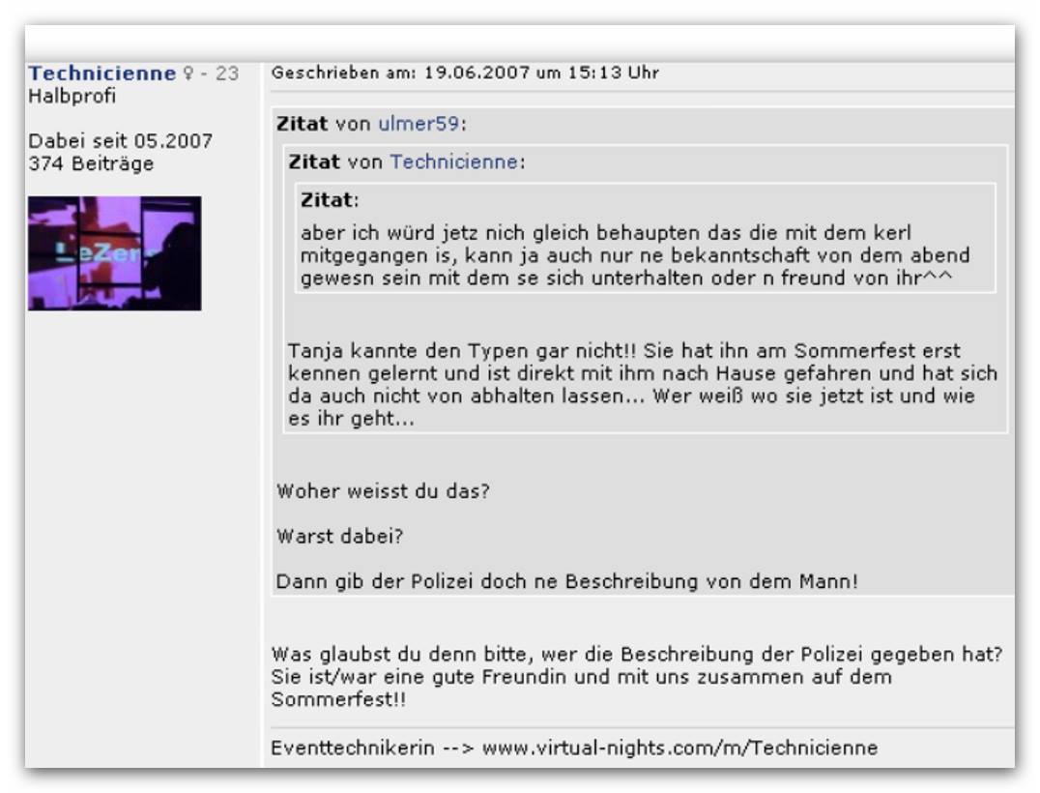The width and height of the screenshot is (1040, 793).
Task: Click the Halbprofi rank label
Action: point(72,96)
